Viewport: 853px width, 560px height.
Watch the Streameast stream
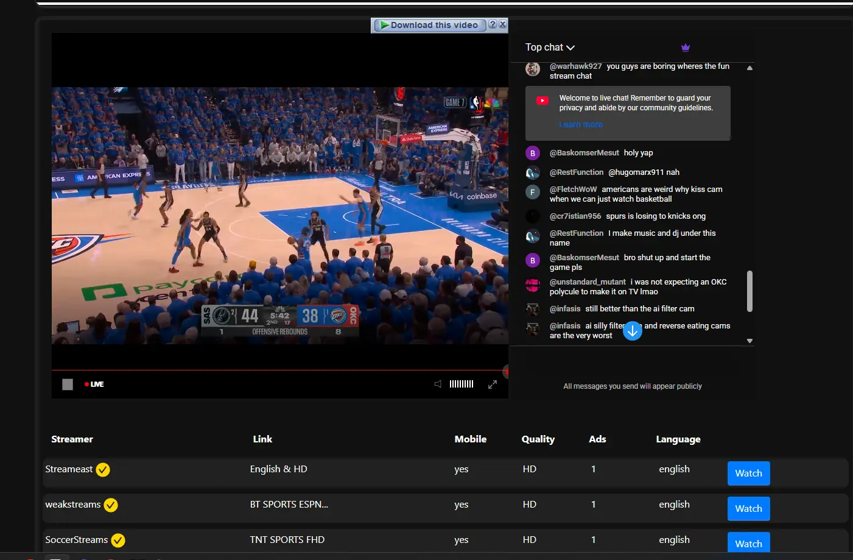pyautogui.click(x=748, y=473)
